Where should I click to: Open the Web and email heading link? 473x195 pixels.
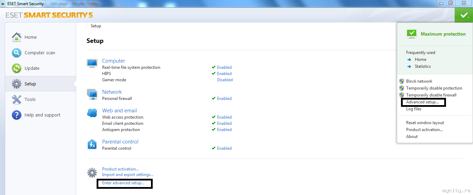point(119,111)
